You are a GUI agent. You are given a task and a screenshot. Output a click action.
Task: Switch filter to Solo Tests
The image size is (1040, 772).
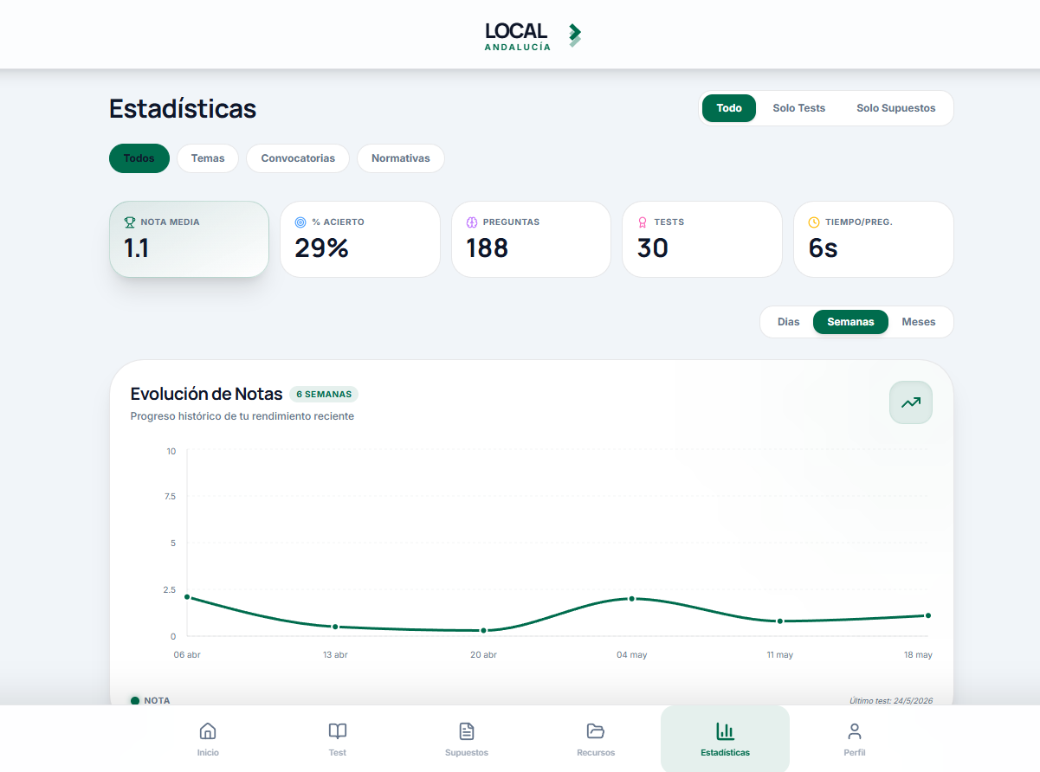799,108
